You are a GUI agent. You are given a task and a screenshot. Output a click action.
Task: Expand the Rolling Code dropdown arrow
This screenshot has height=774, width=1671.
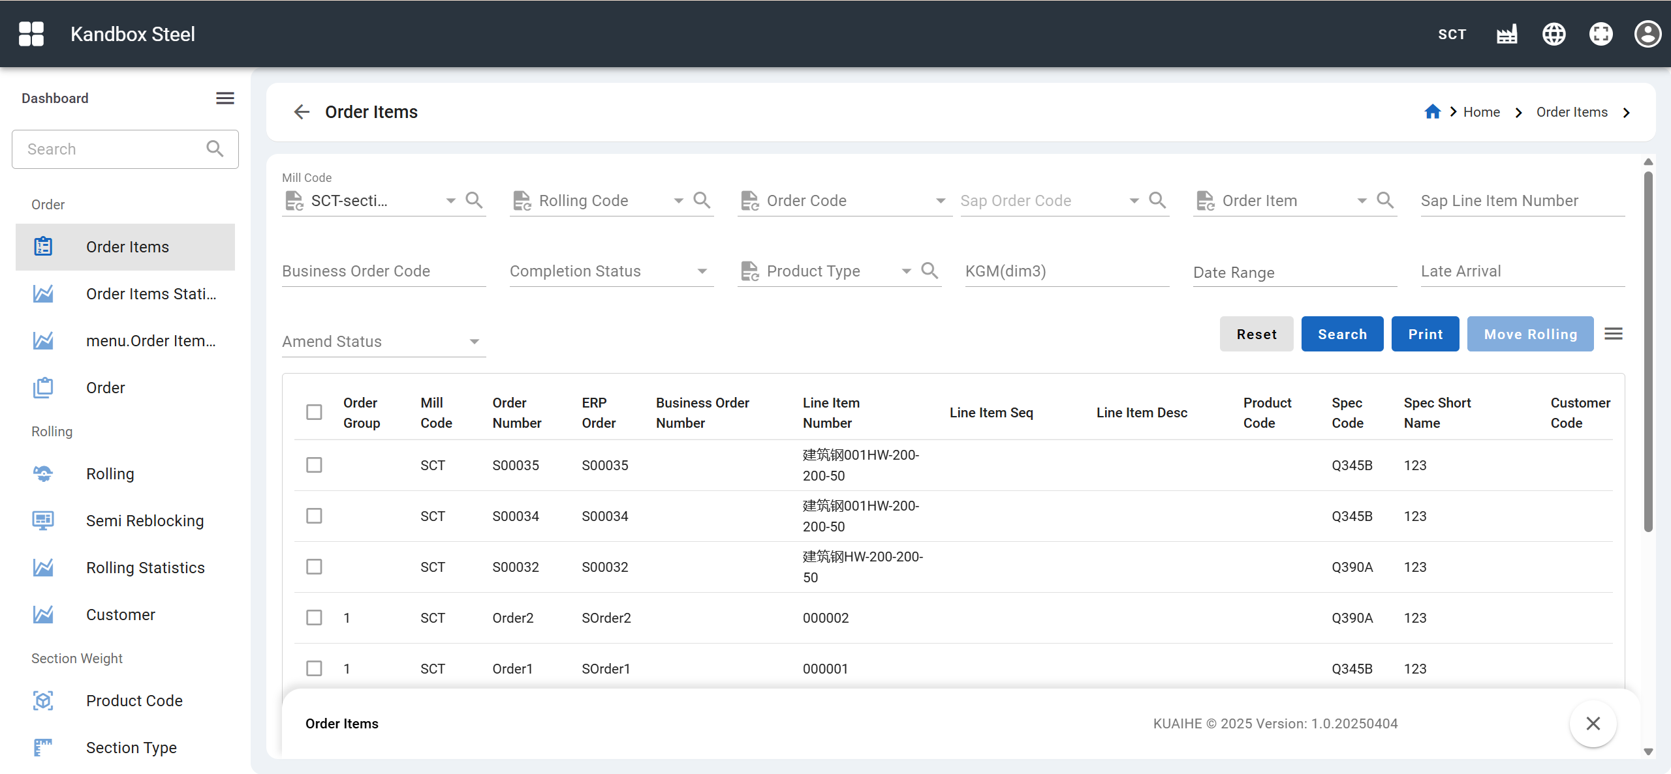coord(679,201)
